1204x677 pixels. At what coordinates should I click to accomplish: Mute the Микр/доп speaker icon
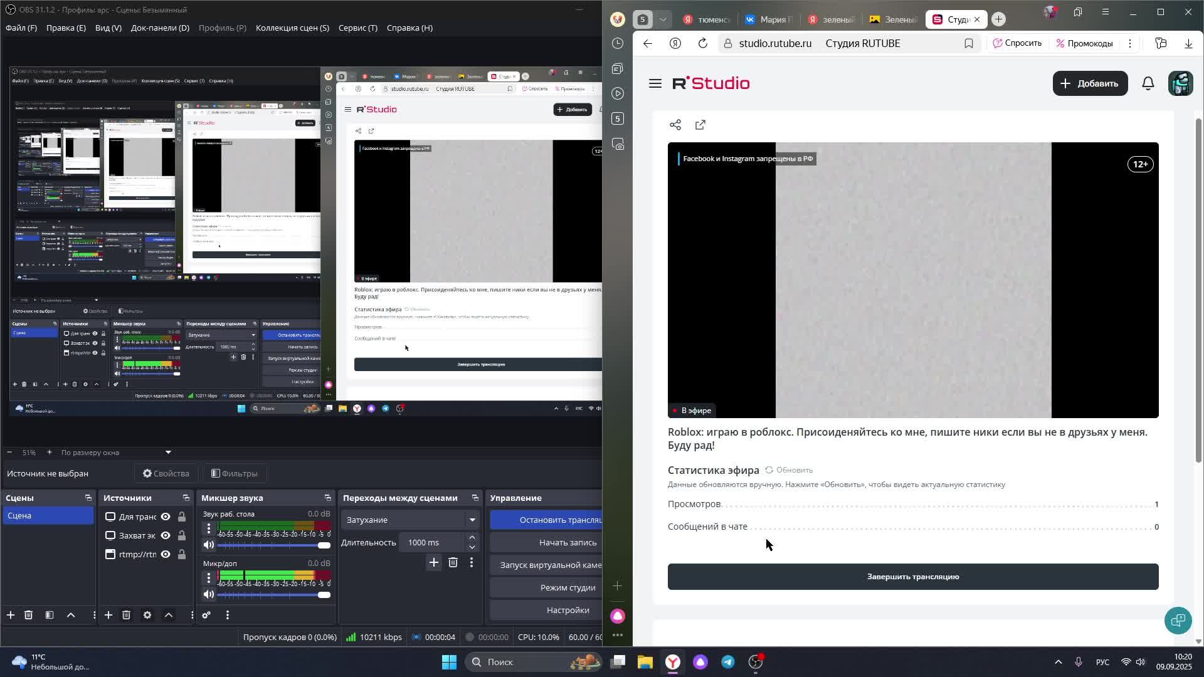pyautogui.click(x=208, y=595)
